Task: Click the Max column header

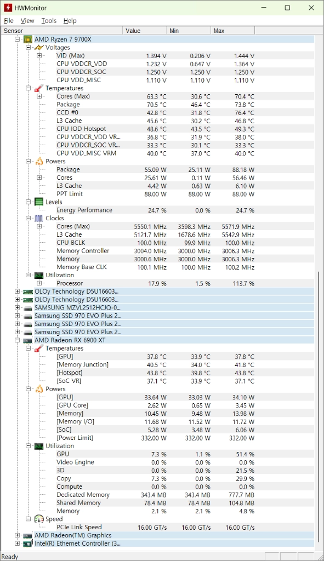Action: pos(232,31)
